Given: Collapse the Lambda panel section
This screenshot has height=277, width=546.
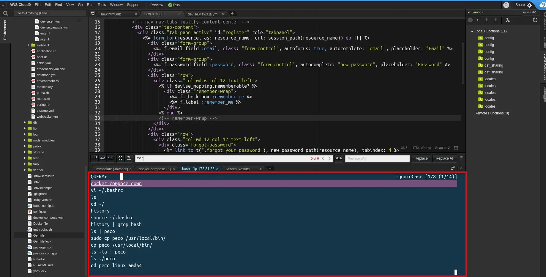Looking at the screenshot, I should 469,12.
